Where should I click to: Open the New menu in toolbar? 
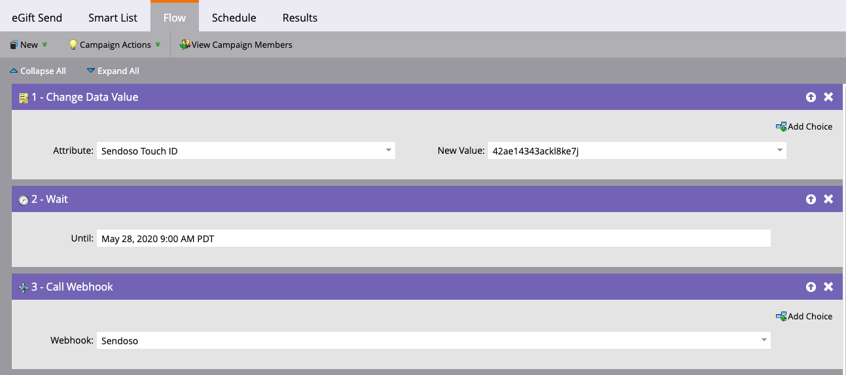pyautogui.click(x=29, y=45)
